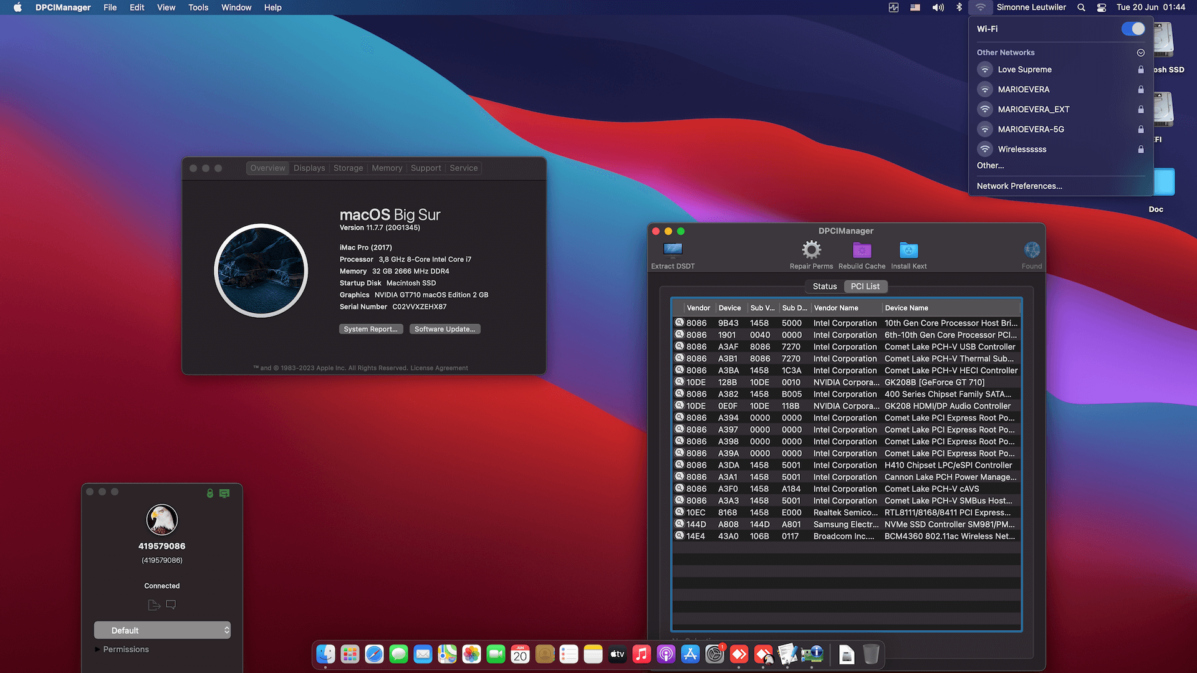Turn off the Wi-Fi switch

[1133, 29]
